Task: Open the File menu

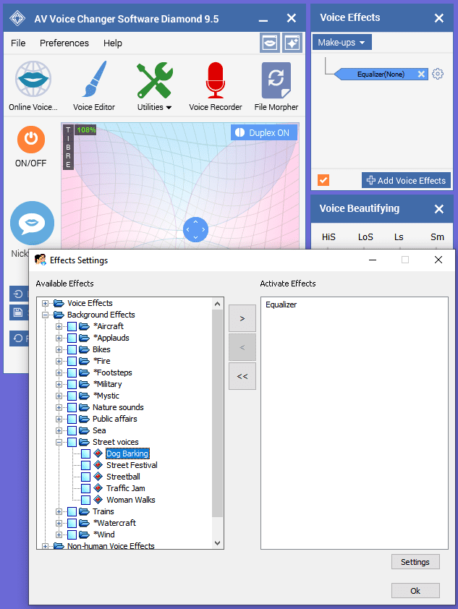Action: point(18,43)
